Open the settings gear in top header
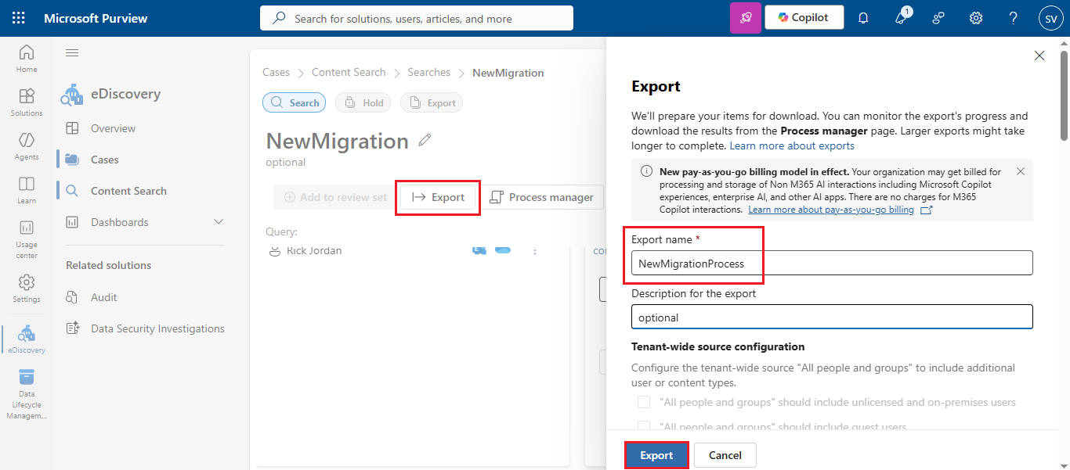The image size is (1070, 470). 976,18
